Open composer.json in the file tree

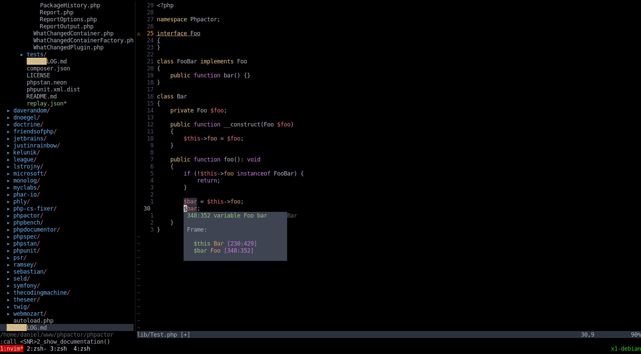click(x=48, y=68)
